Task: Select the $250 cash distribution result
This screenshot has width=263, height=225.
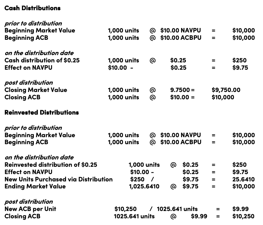Action: pyautogui.click(x=239, y=60)
